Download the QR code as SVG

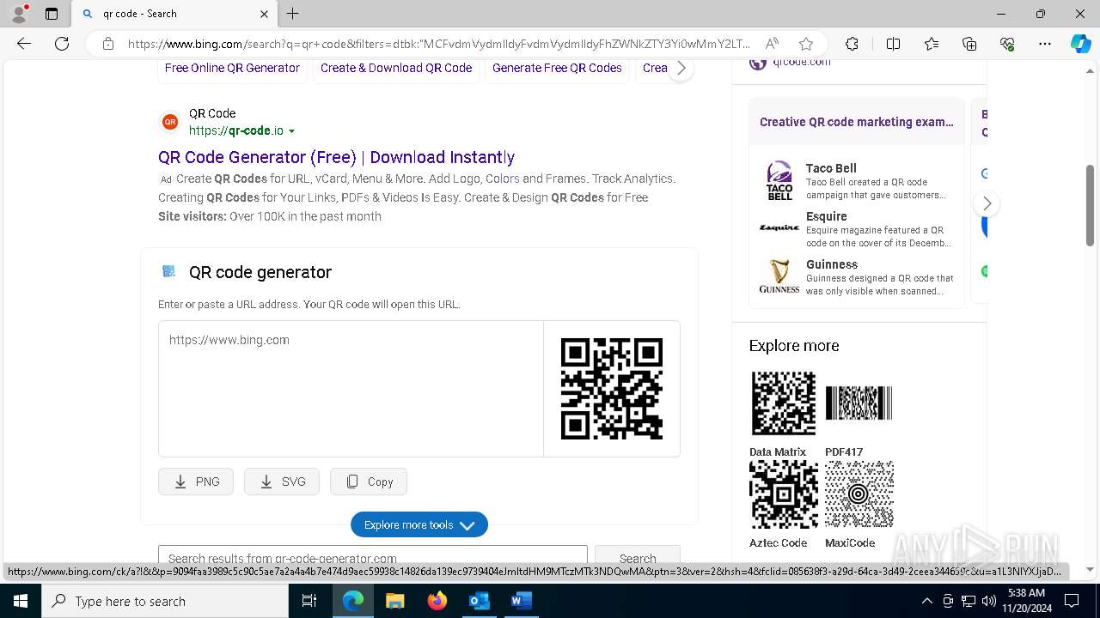(282, 482)
